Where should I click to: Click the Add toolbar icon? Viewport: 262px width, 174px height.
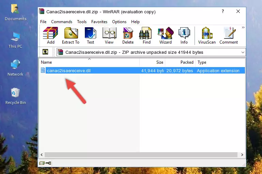tap(50, 35)
